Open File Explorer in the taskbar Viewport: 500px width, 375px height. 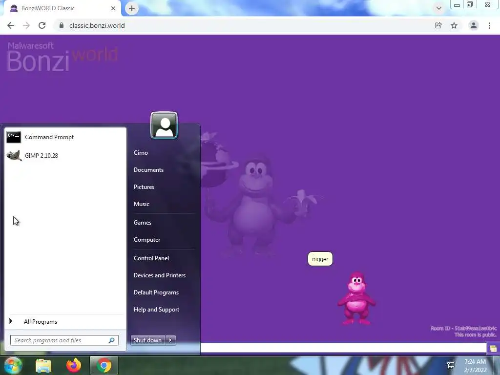(43, 365)
